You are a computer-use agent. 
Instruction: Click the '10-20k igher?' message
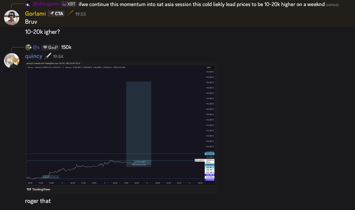click(x=42, y=32)
